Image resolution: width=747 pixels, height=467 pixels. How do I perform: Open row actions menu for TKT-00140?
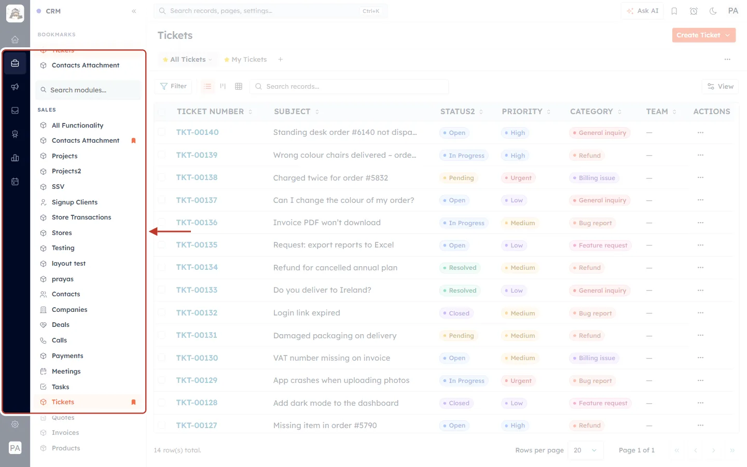(x=700, y=132)
